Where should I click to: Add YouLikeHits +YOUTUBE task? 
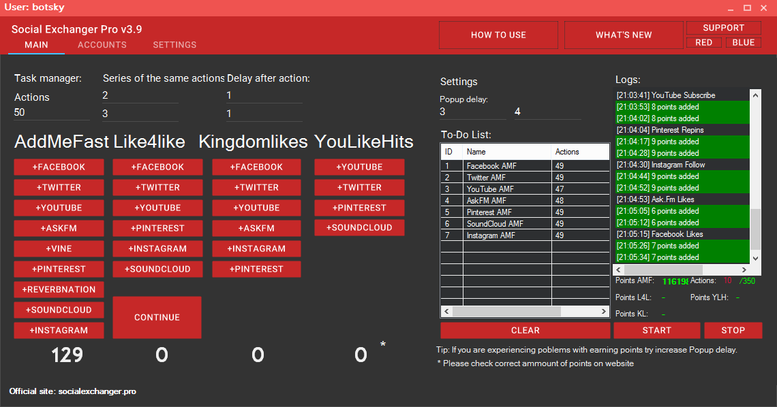[359, 167]
